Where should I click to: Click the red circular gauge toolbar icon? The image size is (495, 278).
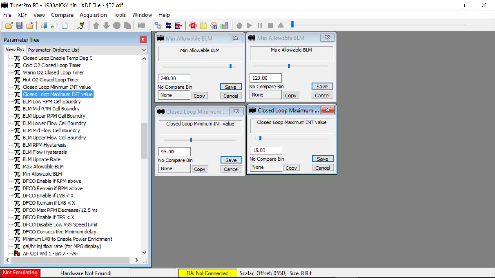coord(193,25)
